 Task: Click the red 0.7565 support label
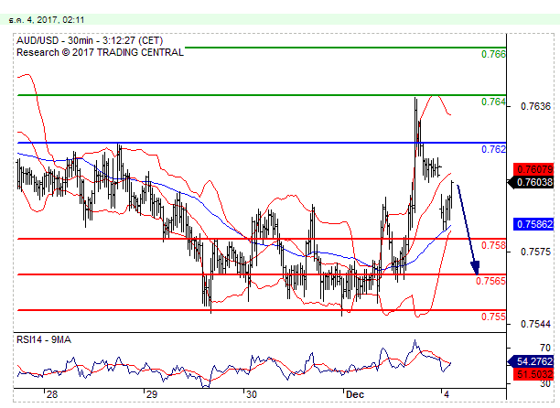point(491,281)
